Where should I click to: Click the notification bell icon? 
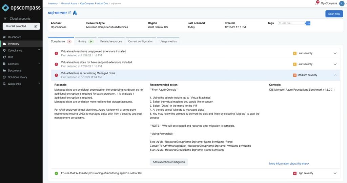point(317,3)
